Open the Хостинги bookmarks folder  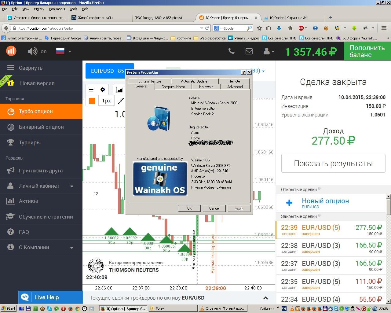(181, 38)
